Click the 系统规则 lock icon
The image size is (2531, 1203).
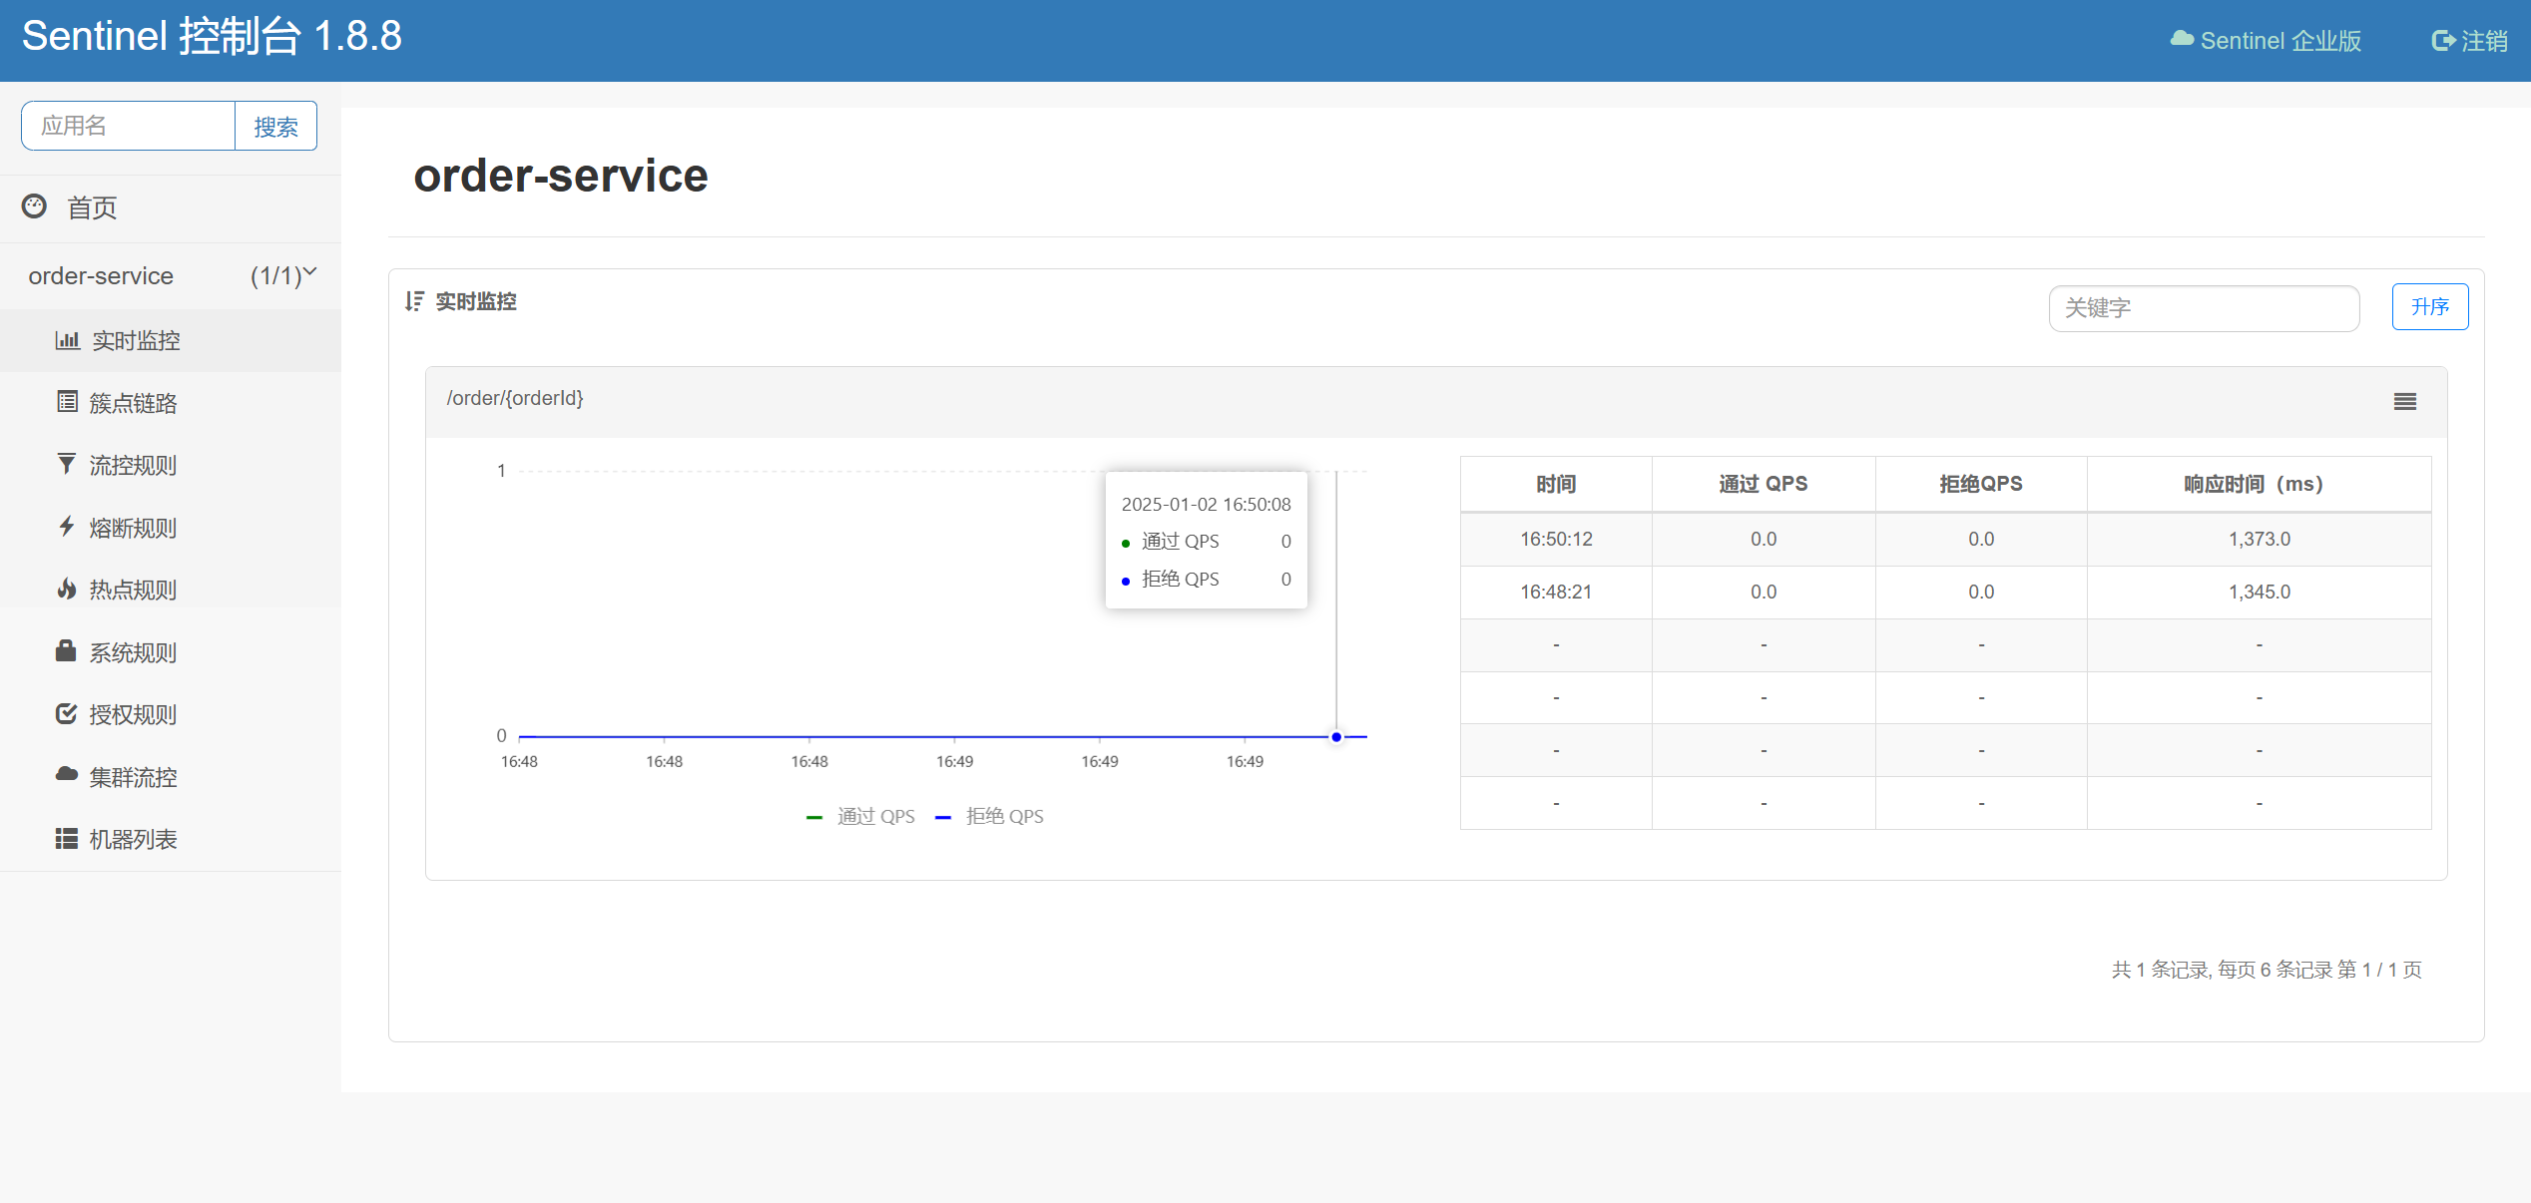click(x=67, y=651)
